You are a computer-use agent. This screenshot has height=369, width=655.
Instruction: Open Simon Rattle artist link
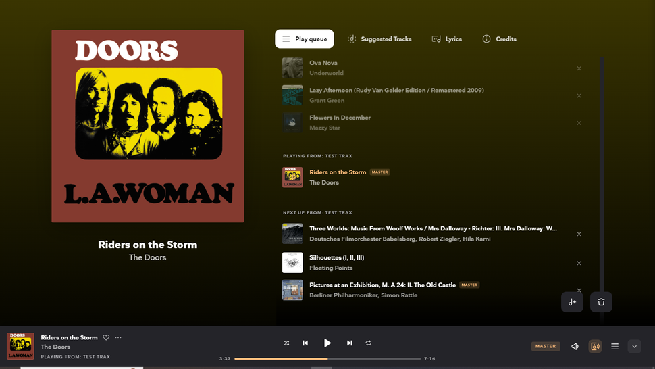399,295
